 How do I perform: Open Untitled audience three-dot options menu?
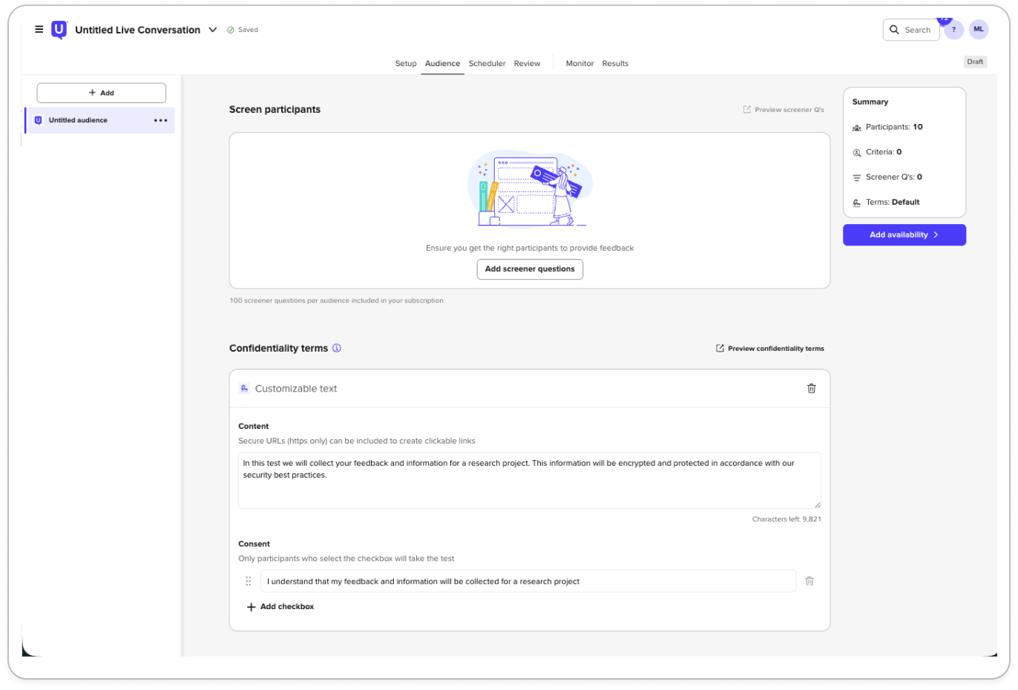click(x=160, y=120)
